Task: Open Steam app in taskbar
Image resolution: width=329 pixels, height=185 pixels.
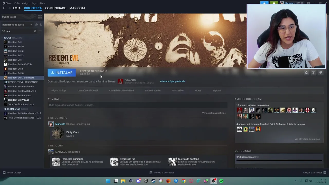Action: (x=153, y=181)
